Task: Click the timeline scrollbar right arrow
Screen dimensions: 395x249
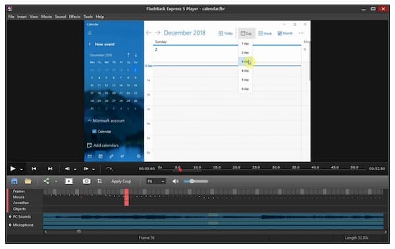Action: [x=385, y=232]
